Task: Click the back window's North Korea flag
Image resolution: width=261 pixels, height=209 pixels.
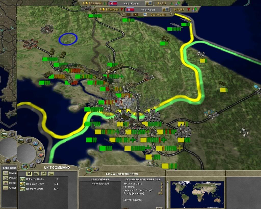Action: 113,3
